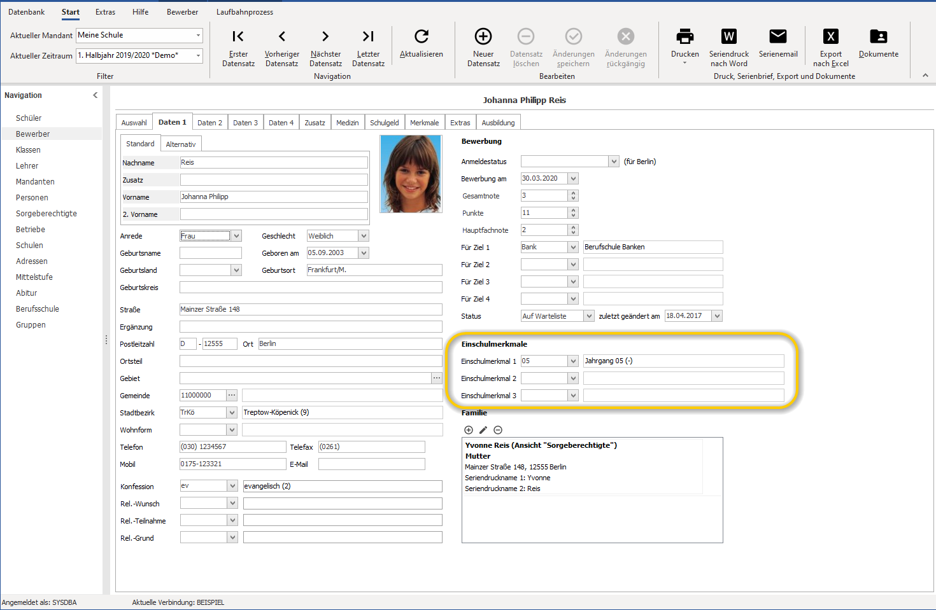The image size is (936, 610).
Task: Open the Drucken printer icon
Action: (x=685, y=36)
